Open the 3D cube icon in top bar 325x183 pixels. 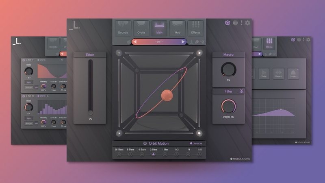(x=227, y=23)
